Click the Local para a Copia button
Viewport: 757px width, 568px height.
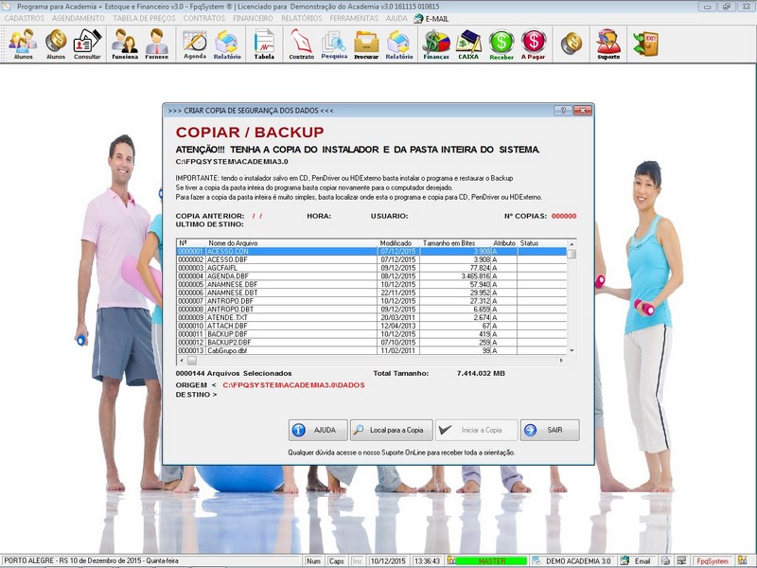[391, 430]
